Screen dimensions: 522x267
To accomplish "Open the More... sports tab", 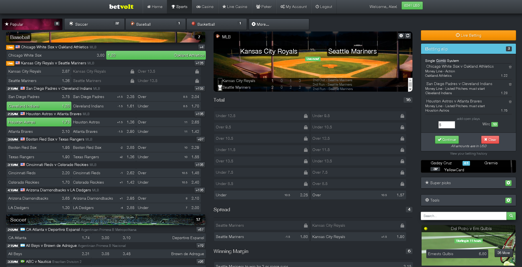I will (x=279, y=24).
